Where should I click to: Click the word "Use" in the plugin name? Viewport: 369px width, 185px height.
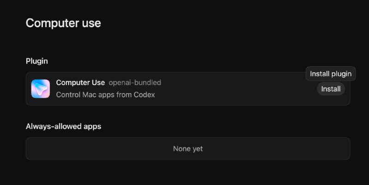[97, 83]
